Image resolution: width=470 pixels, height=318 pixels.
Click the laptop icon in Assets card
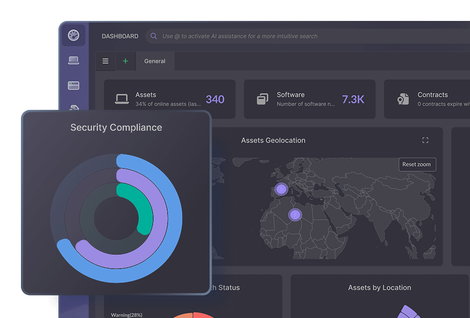point(122,99)
